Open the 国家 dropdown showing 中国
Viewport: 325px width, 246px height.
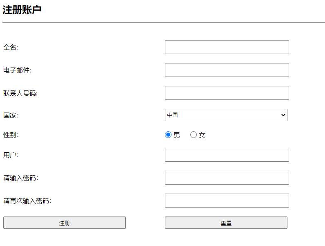tap(226, 115)
